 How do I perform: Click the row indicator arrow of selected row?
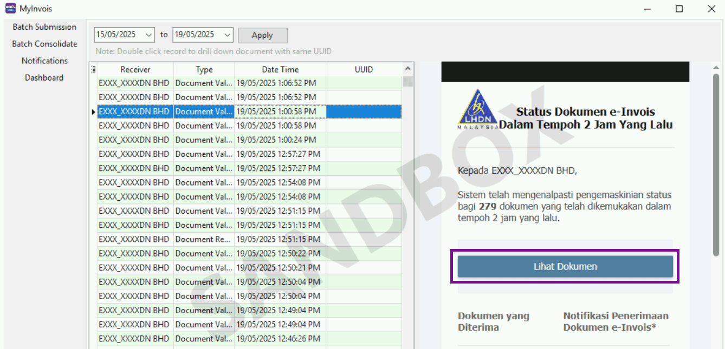[93, 112]
